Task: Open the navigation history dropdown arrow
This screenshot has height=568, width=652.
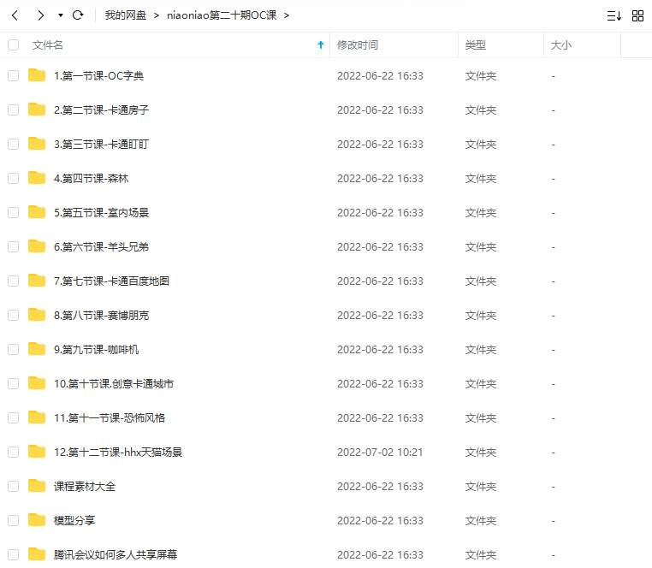Action: point(60,15)
